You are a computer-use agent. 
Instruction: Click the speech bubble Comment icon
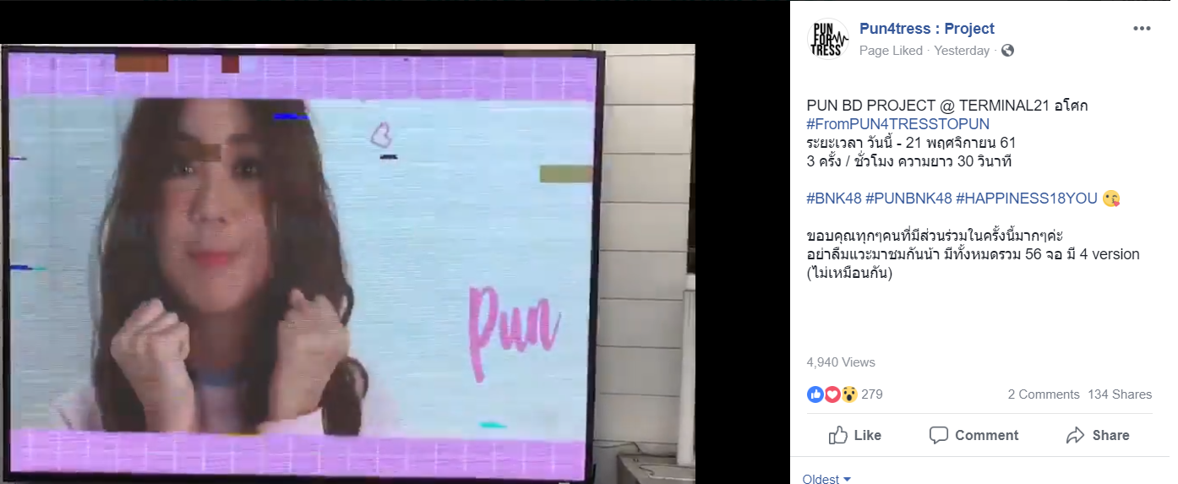[x=938, y=436]
